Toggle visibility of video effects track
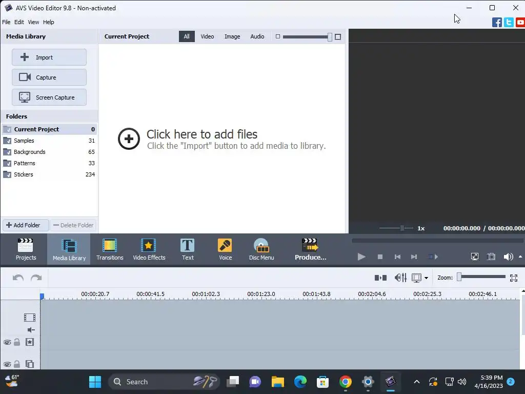The height and width of the screenshot is (394, 525). tap(7, 342)
